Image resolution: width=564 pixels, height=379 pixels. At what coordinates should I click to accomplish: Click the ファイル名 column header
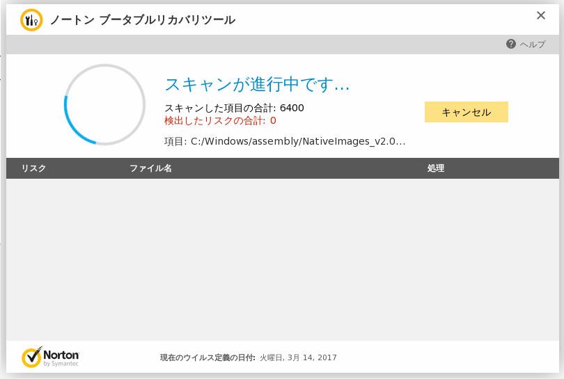[150, 168]
